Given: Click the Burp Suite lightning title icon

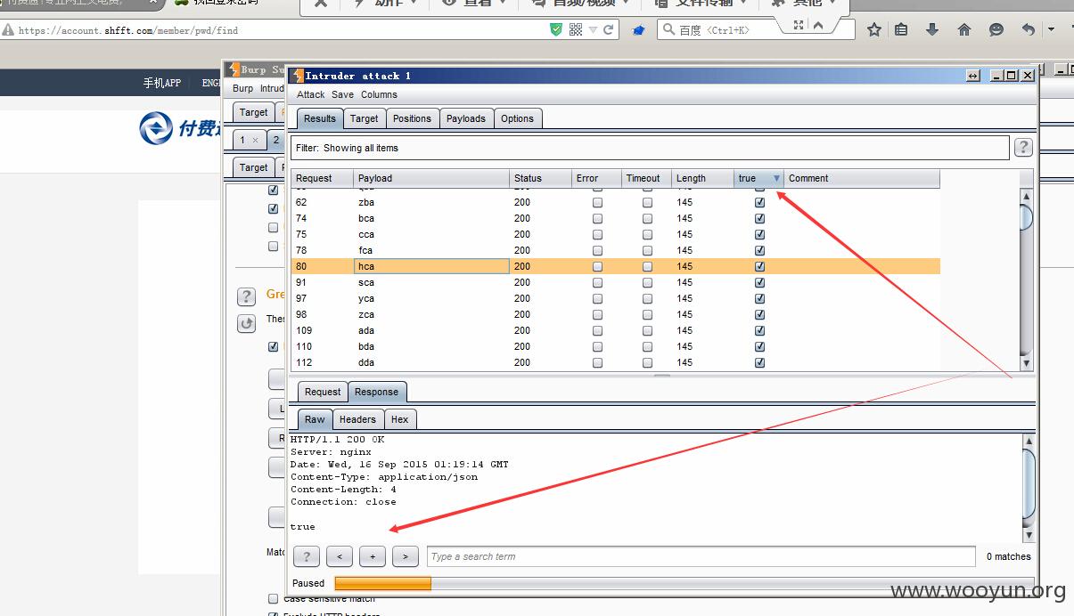Looking at the screenshot, I should [x=234, y=69].
